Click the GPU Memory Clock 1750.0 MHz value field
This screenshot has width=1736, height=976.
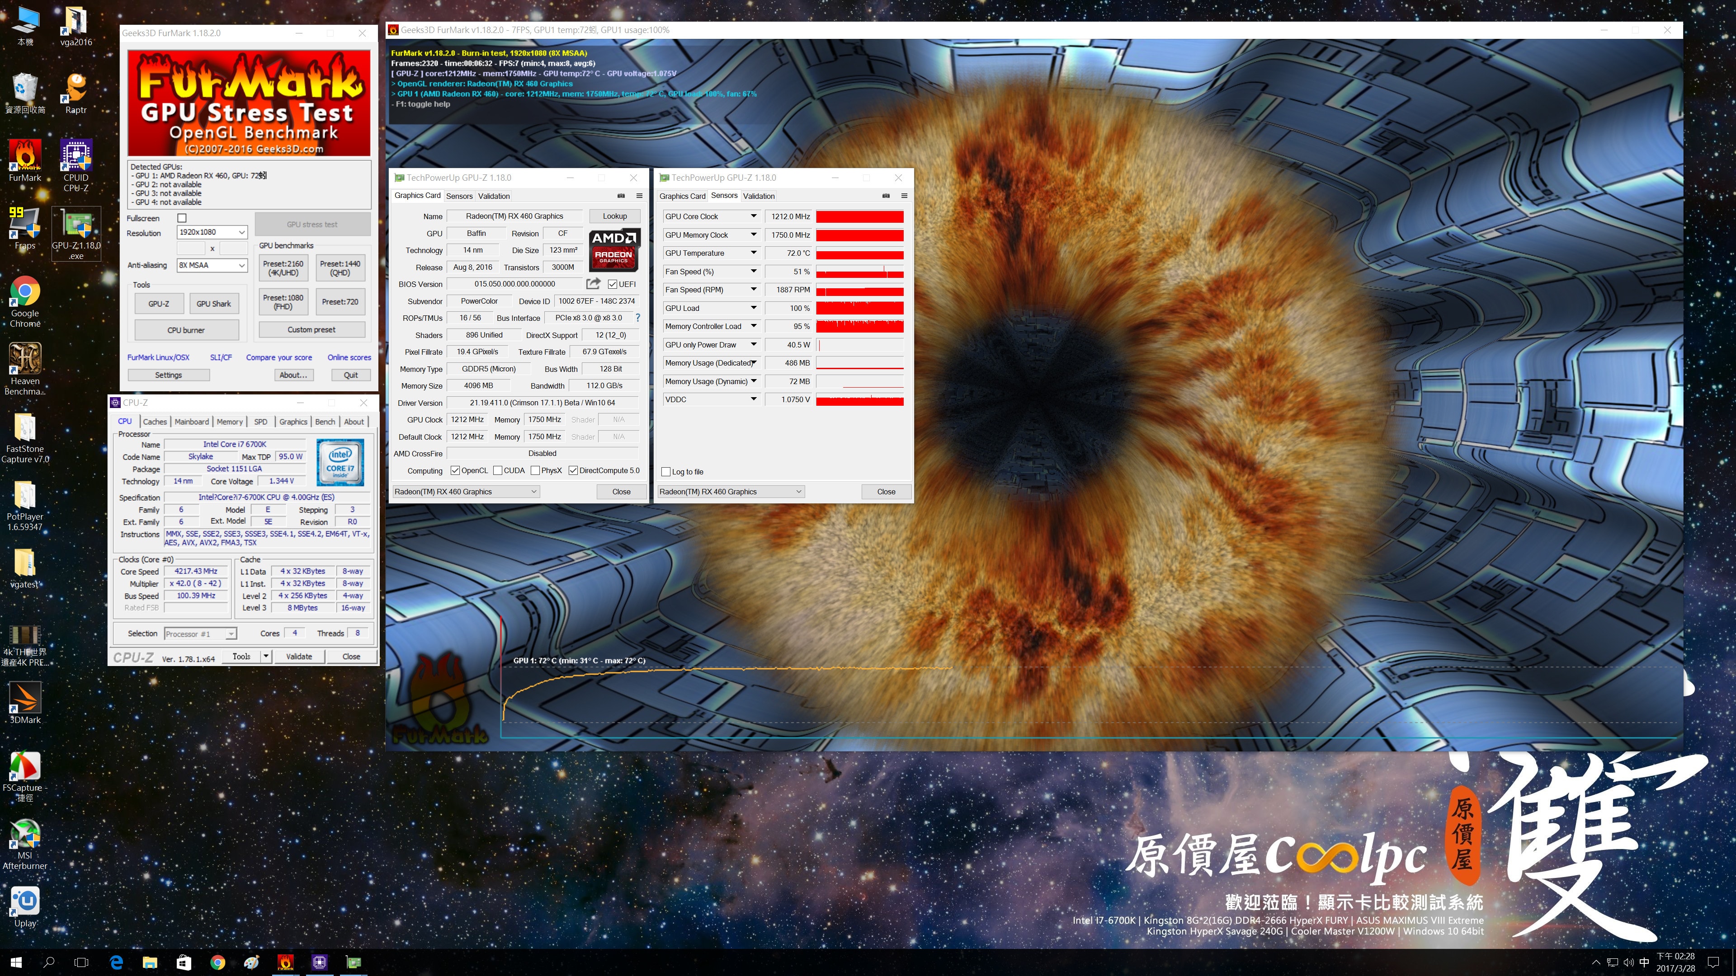point(789,235)
